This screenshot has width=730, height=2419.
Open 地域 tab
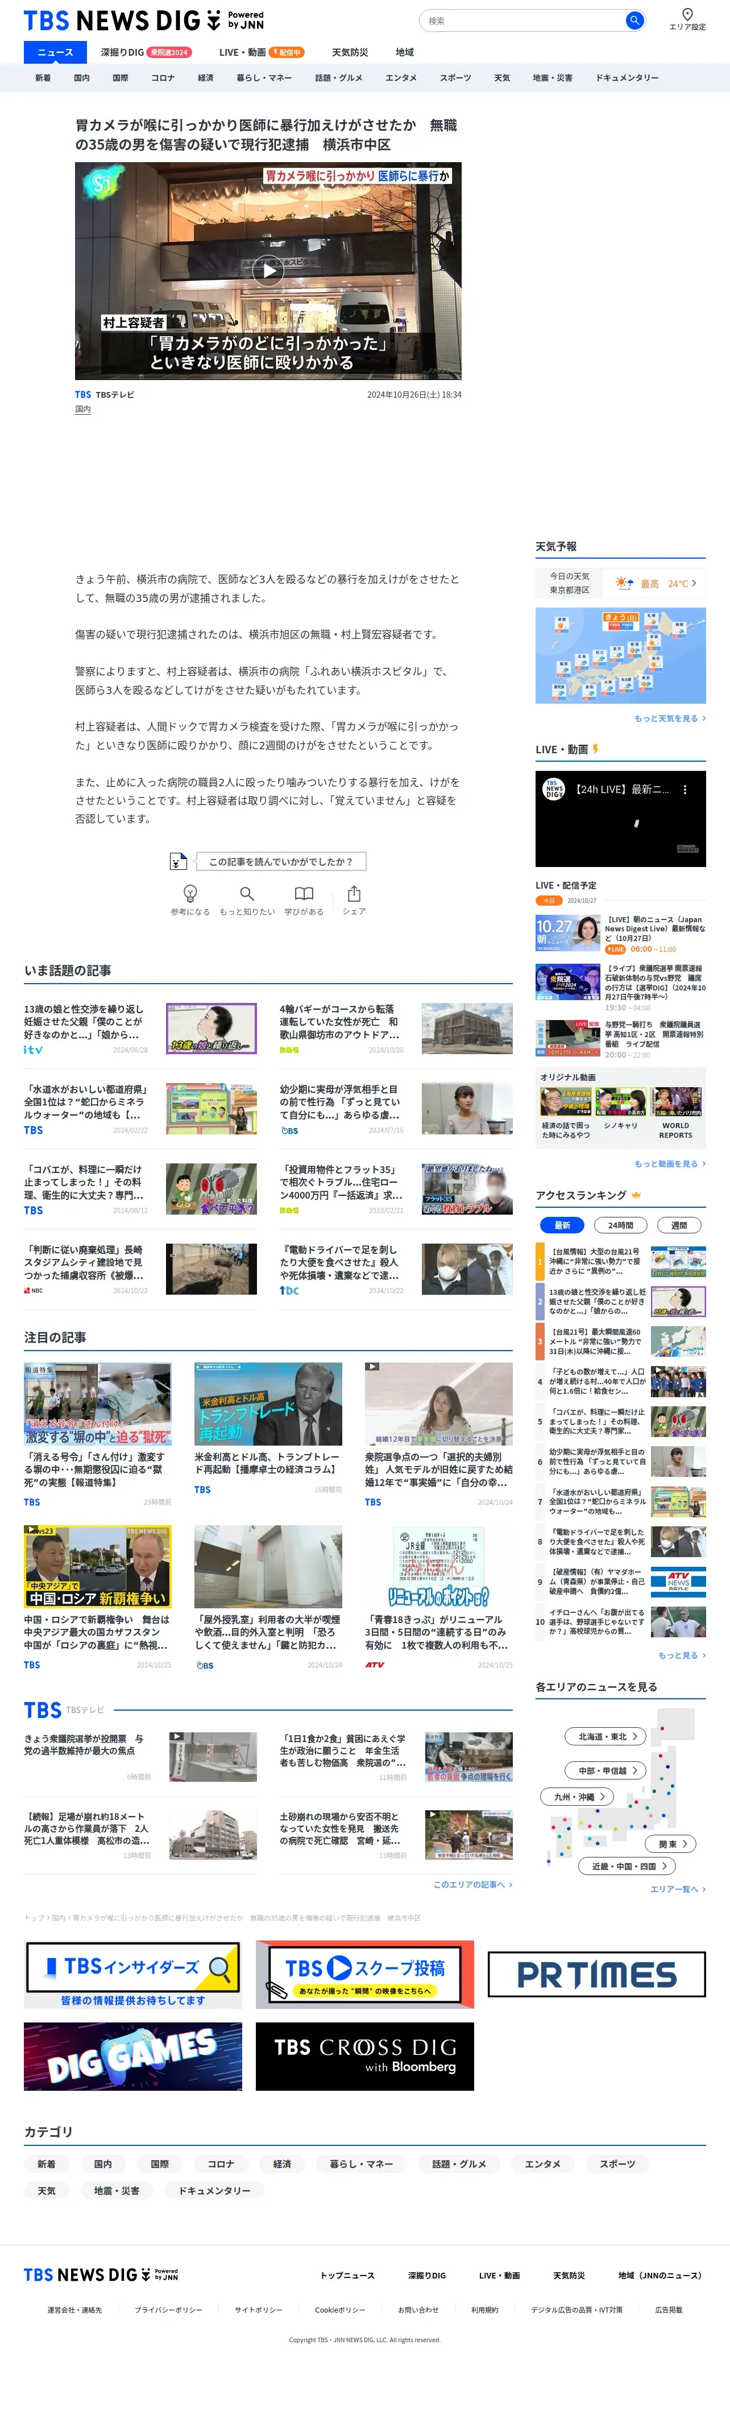[x=404, y=52]
